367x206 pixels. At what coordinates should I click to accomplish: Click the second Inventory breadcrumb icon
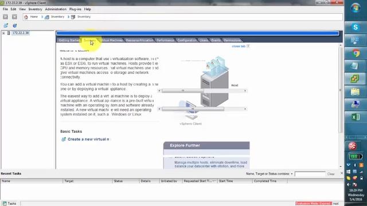73,17
